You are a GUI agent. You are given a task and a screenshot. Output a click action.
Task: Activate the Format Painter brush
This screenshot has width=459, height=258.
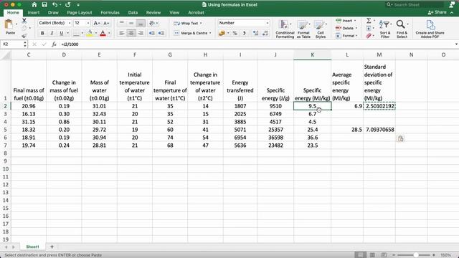click(24, 35)
